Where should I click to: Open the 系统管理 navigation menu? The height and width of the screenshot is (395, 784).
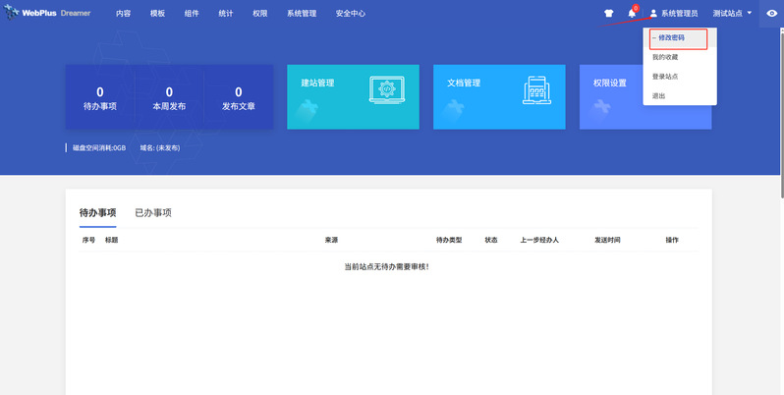302,14
